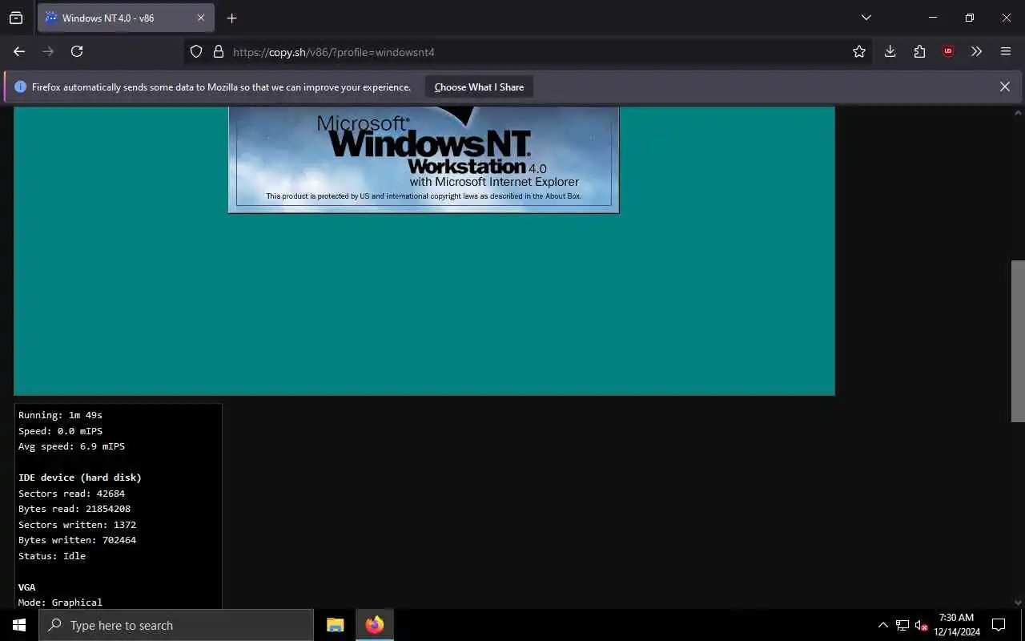This screenshot has height=641, width=1025.
Task: Reload the current page
Action: coord(77,51)
